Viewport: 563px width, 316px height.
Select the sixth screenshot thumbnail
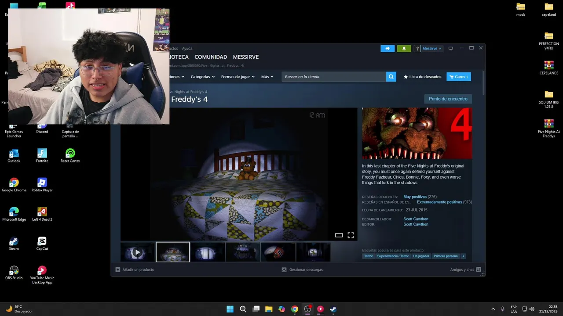point(313,252)
